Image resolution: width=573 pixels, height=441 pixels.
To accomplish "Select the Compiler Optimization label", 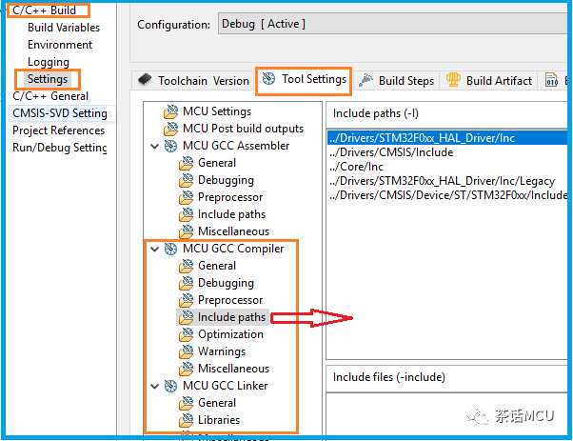I will [x=230, y=334].
